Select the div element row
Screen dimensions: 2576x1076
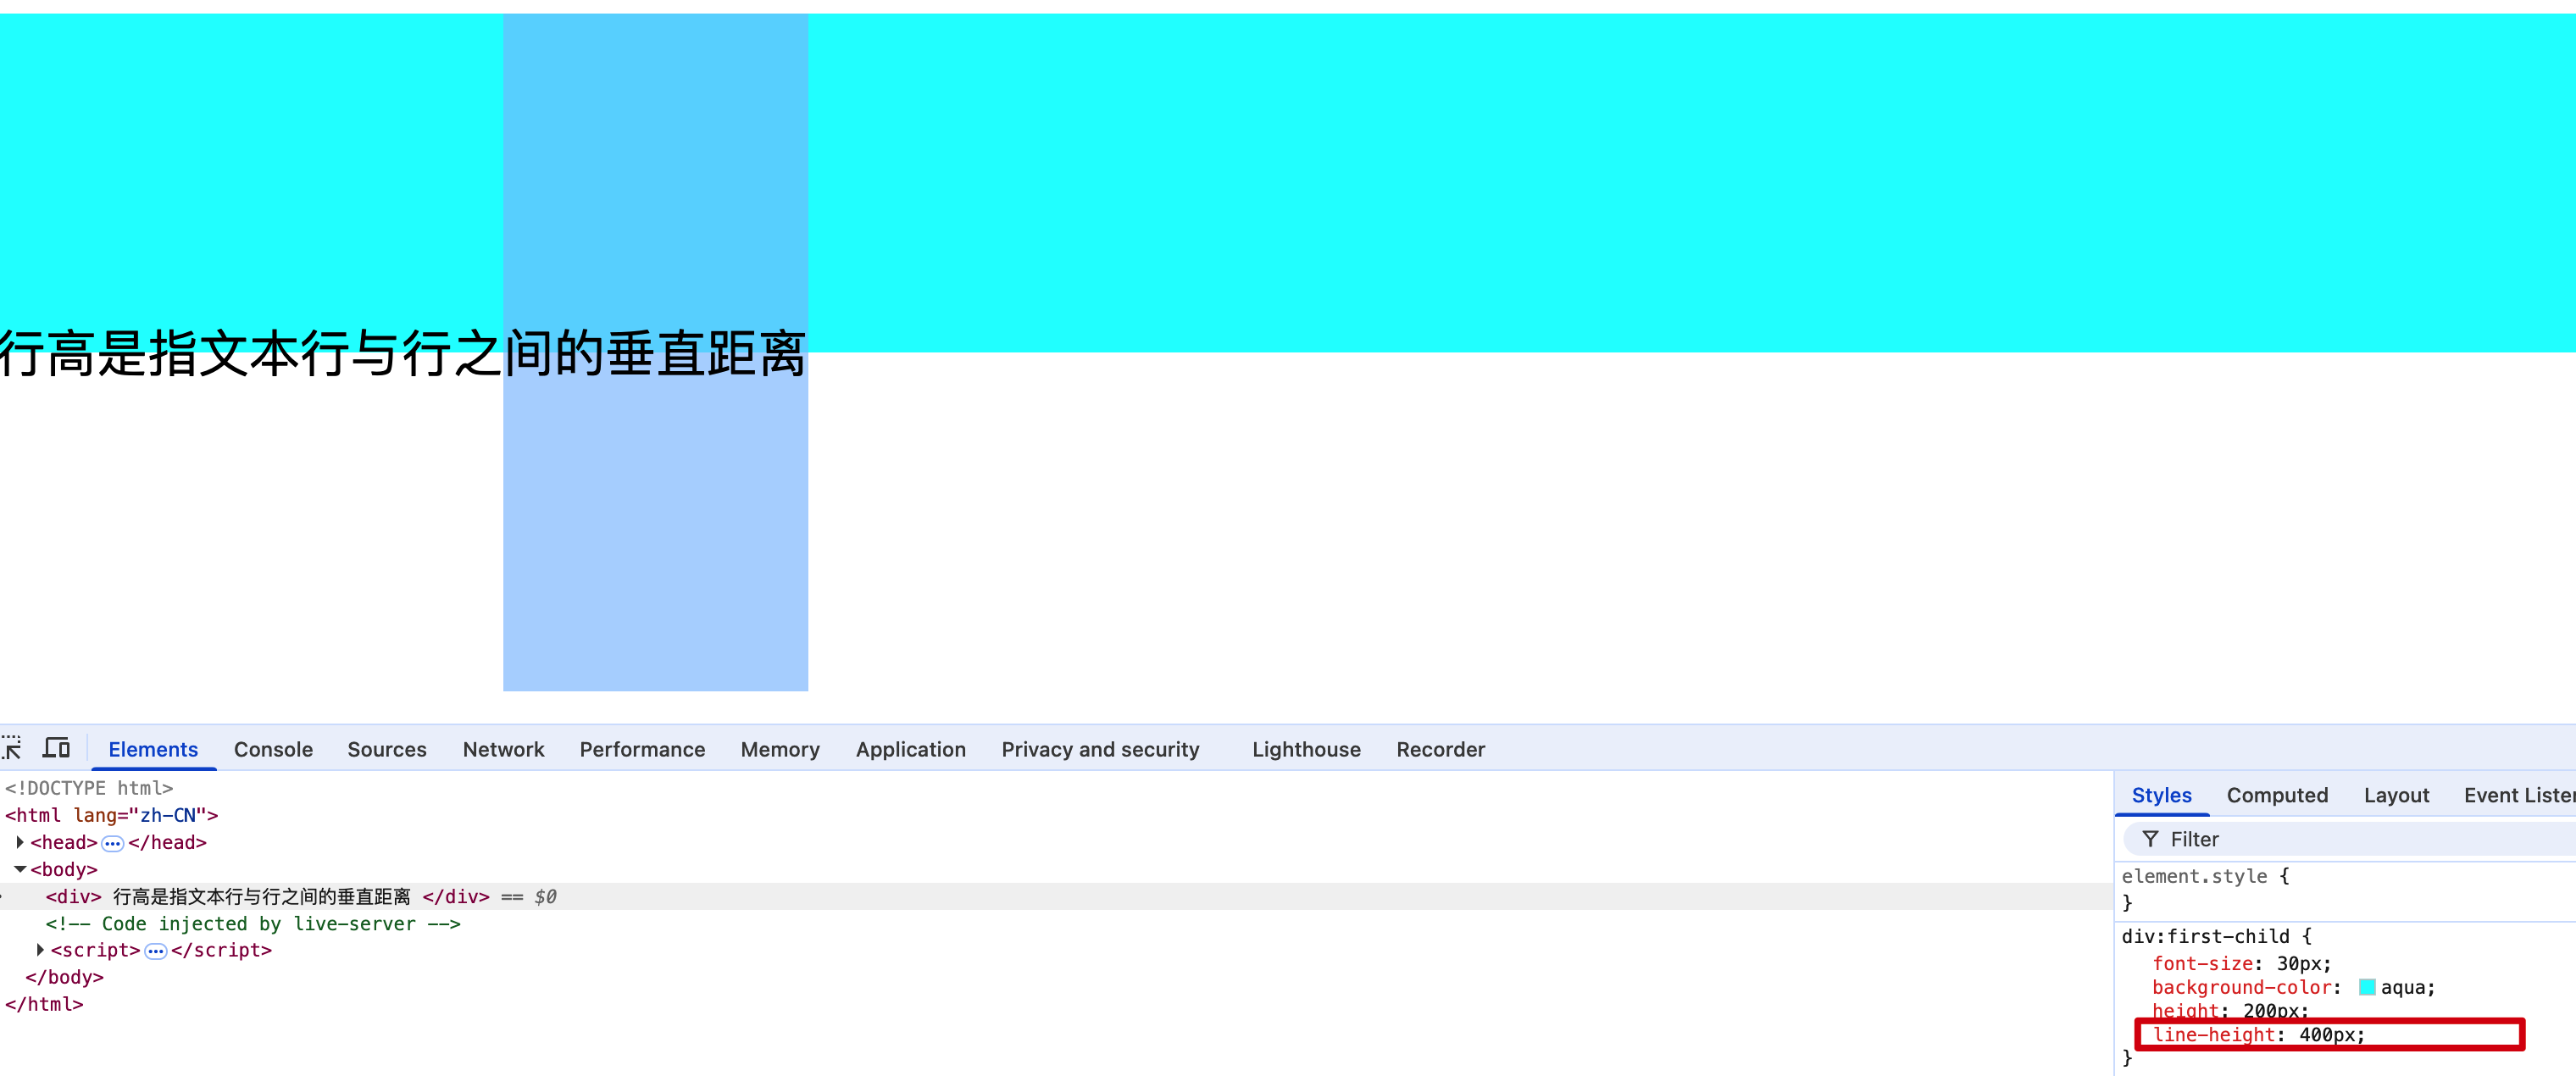[1055, 896]
